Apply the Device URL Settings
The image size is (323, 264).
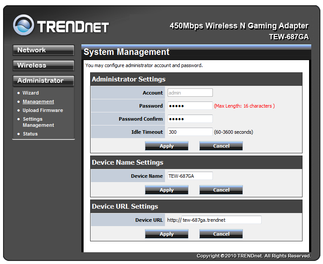pyautogui.click(x=166, y=234)
